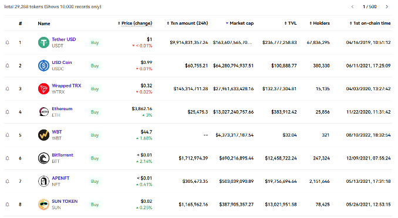The width and height of the screenshot is (398, 218).
Task: Click the bell icon for APENFT row
Action: (x=8, y=181)
